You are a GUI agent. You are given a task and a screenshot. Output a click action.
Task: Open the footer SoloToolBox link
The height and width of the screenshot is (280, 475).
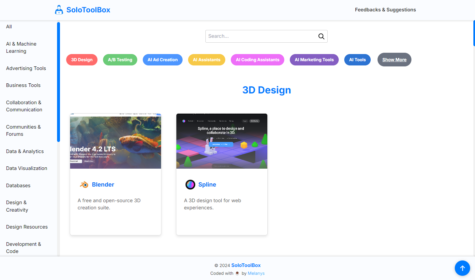tap(246, 265)
